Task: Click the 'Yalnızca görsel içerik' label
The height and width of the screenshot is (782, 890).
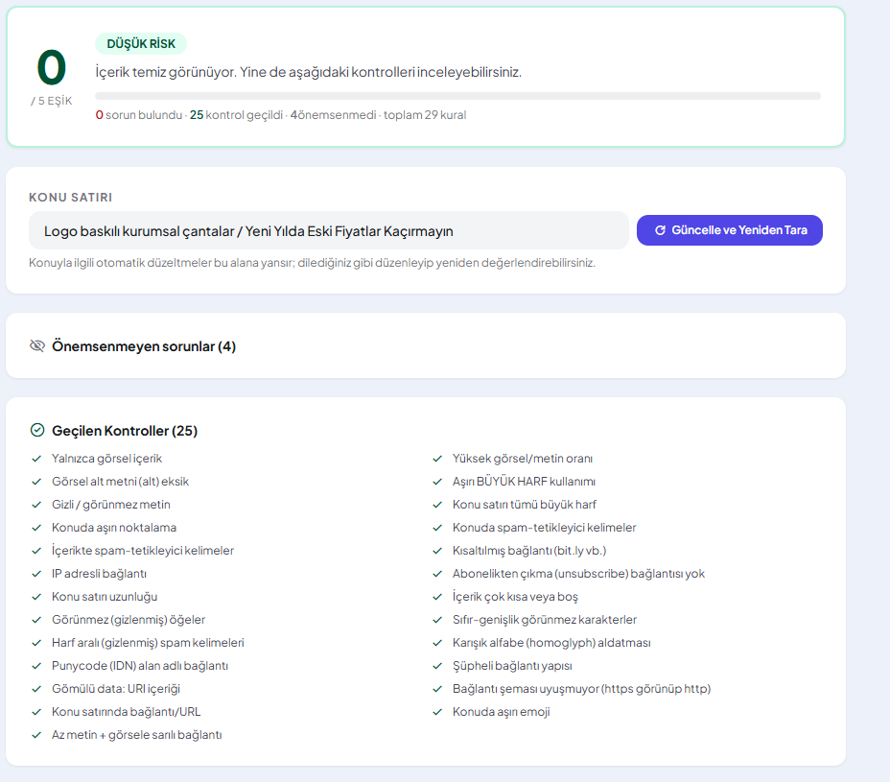Action: coord(106,459)
